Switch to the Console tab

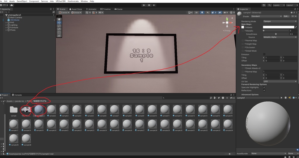[x=17, y=95]
